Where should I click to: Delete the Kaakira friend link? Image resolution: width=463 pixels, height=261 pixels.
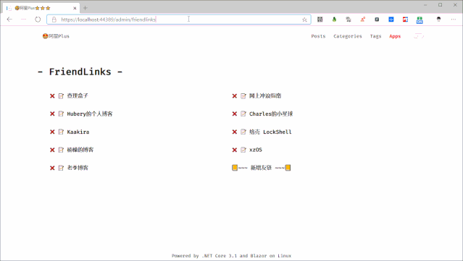pyautogui.click(x=52, y=132)
